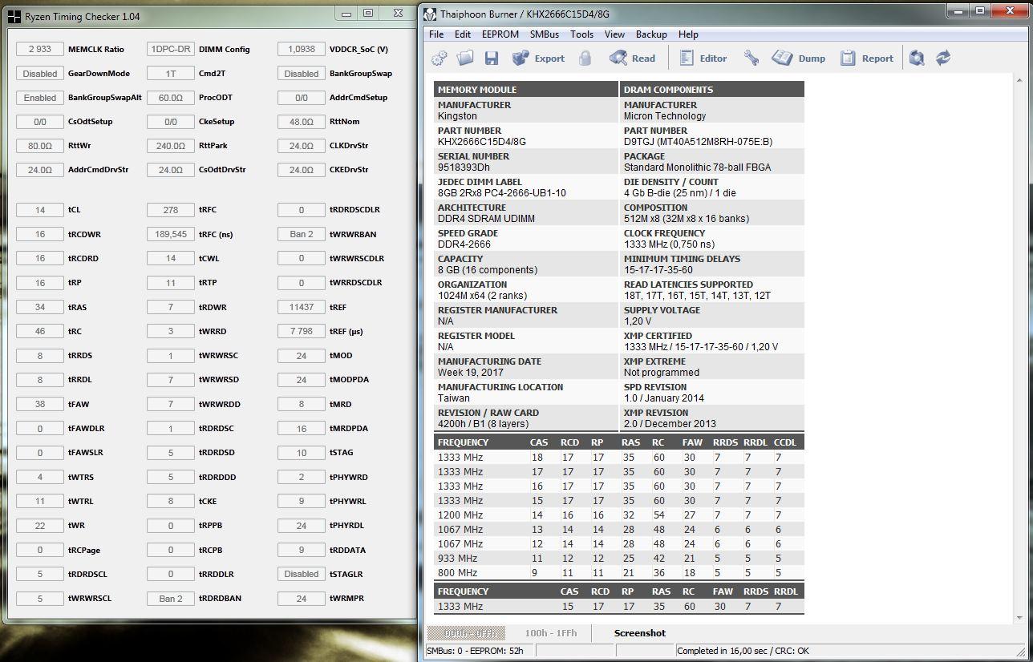1033x662 pixels.
Task: Click the Dump toolbar button
Action: tap(799, 58)
